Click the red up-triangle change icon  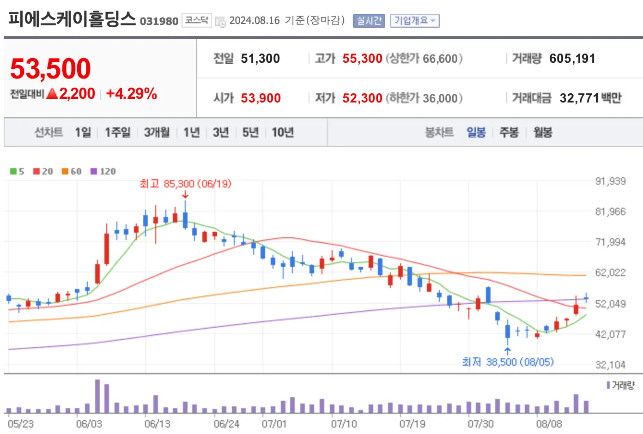(52, 94)
